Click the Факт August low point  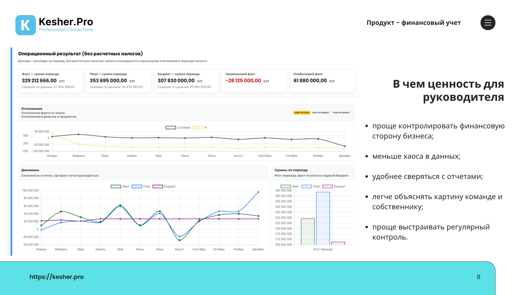179,240
